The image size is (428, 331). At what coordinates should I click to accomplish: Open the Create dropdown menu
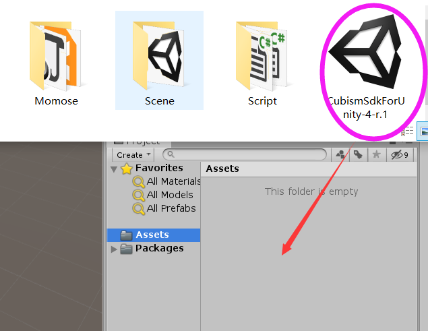(132, 155)
